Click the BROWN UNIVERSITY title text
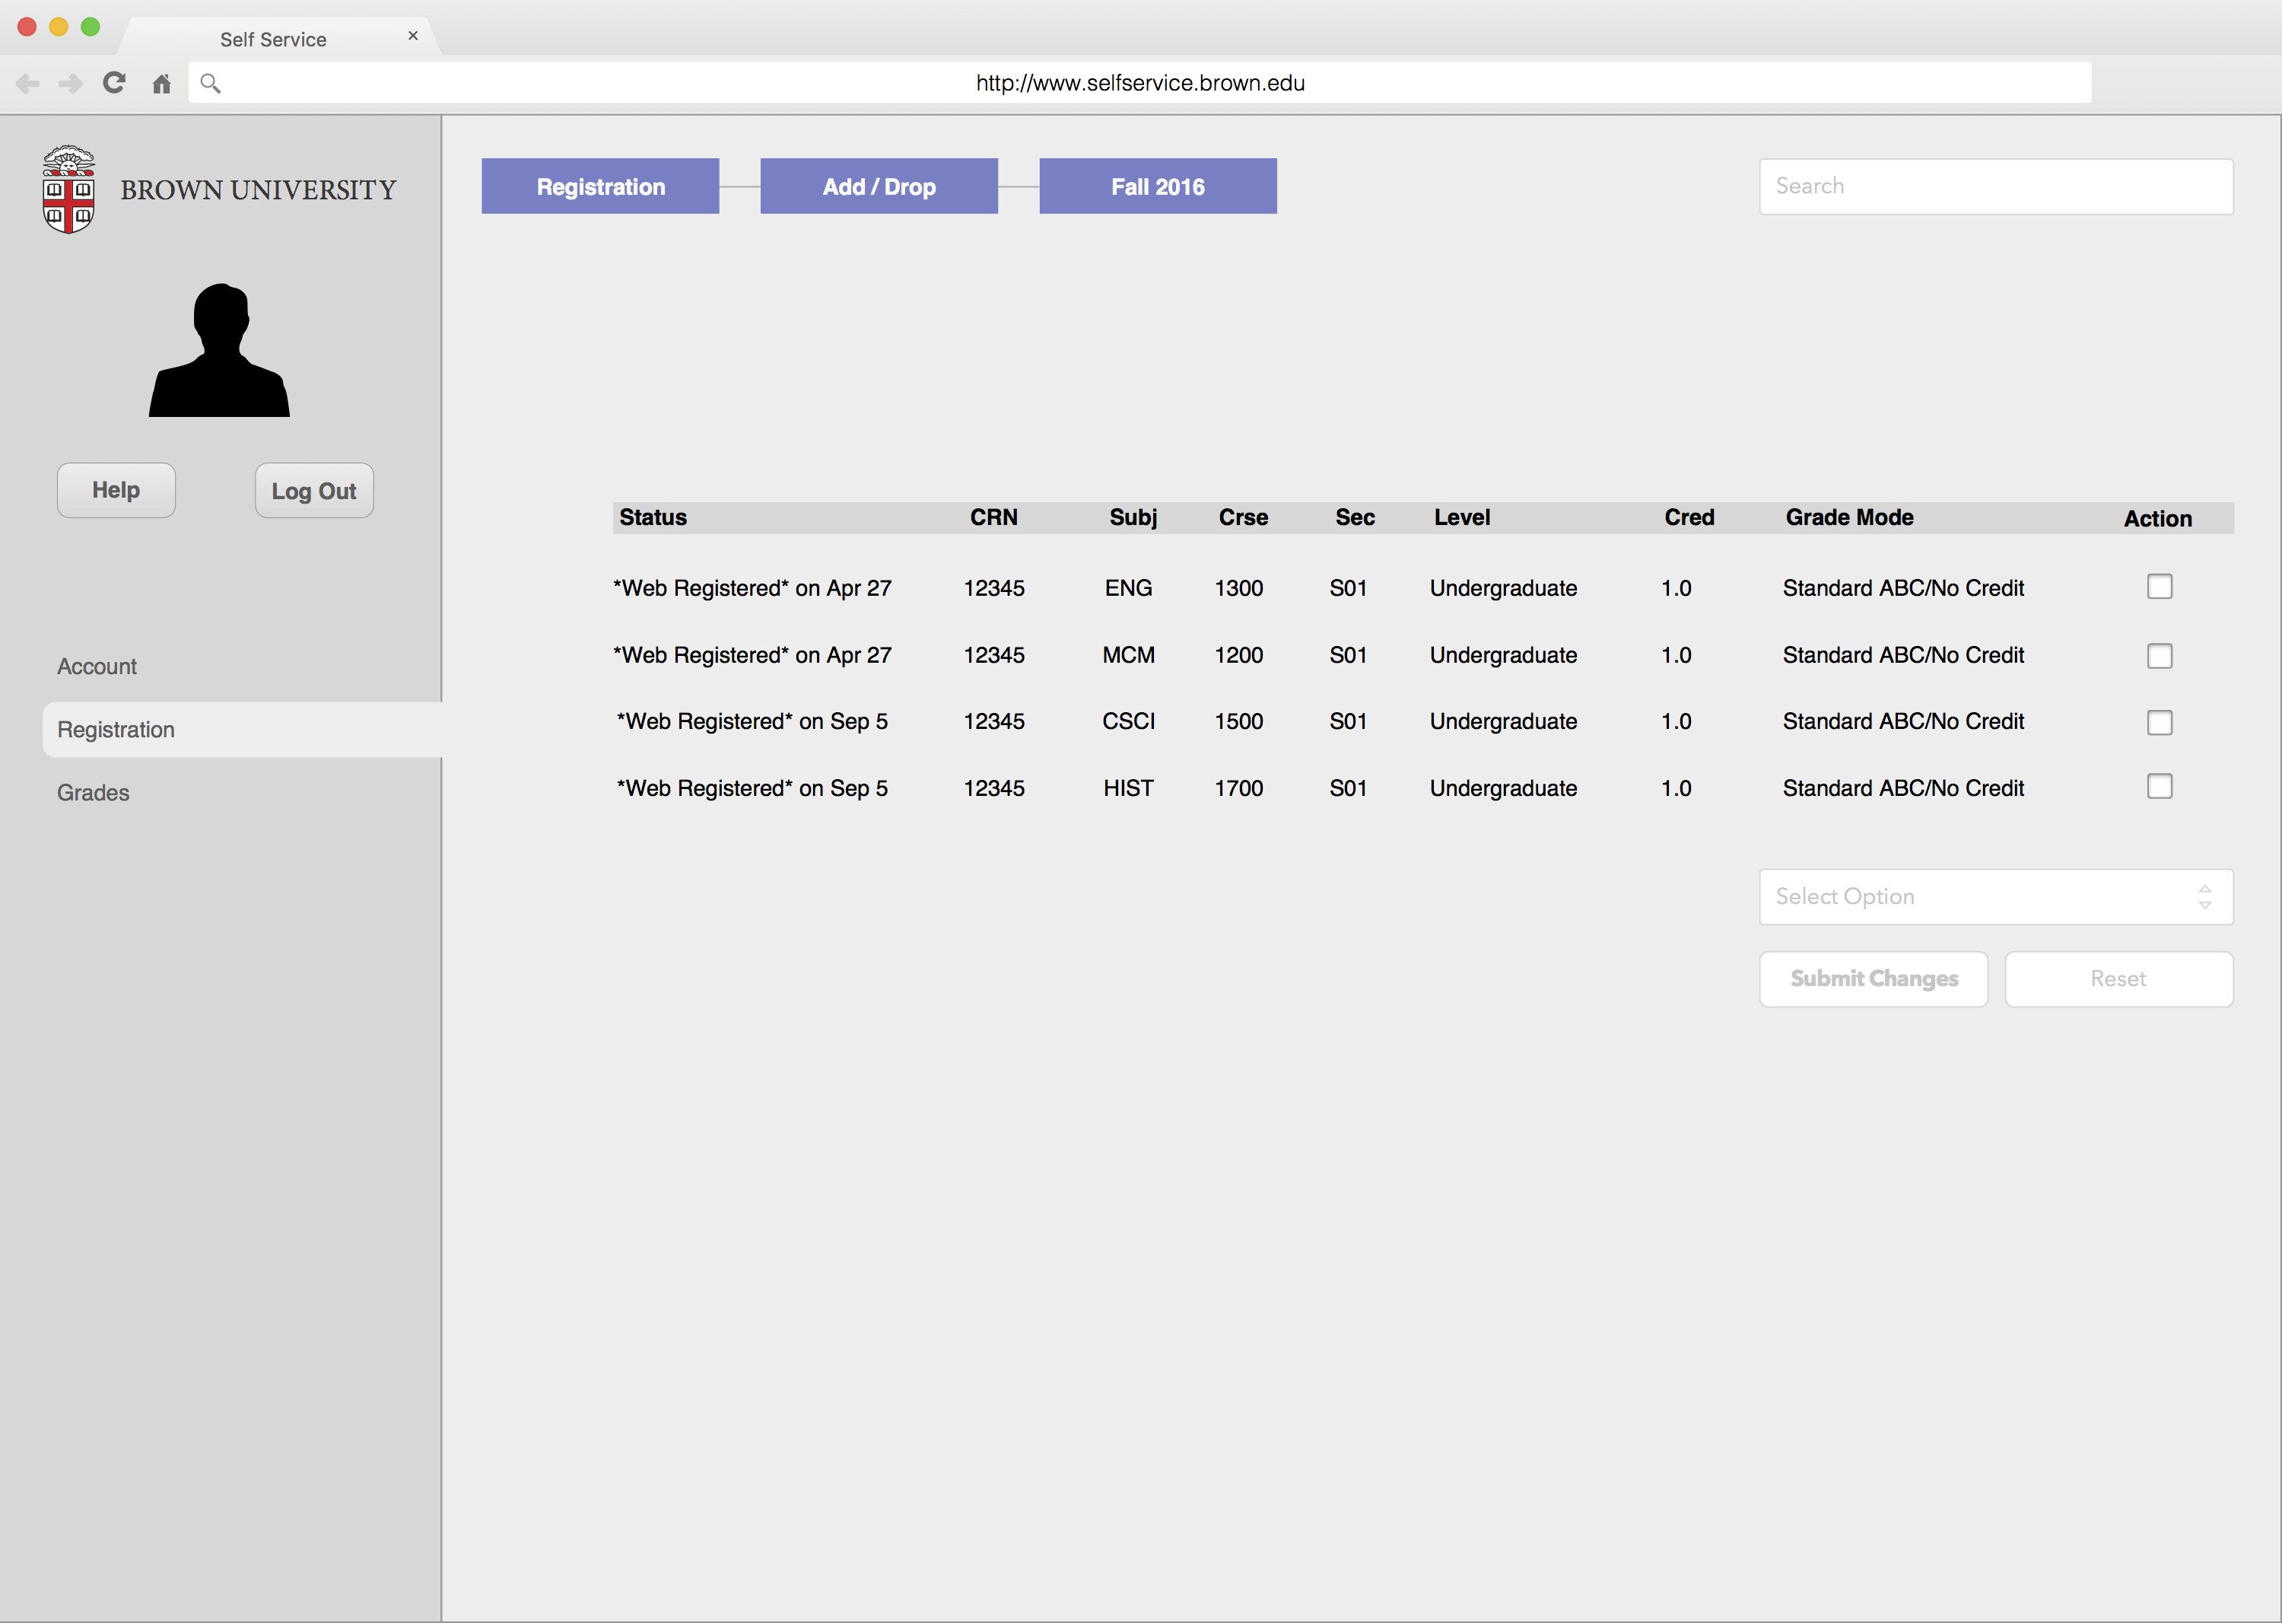Screen dimensions: 2282x1623 [259, 190]
